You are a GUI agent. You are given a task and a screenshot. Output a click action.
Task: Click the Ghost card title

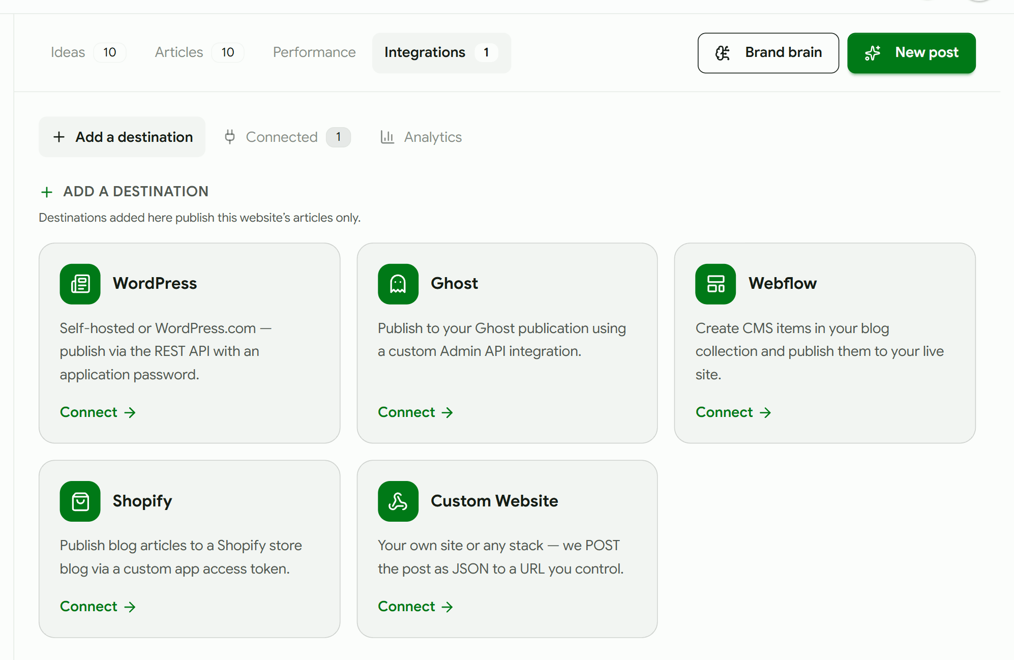coord(454,283)
